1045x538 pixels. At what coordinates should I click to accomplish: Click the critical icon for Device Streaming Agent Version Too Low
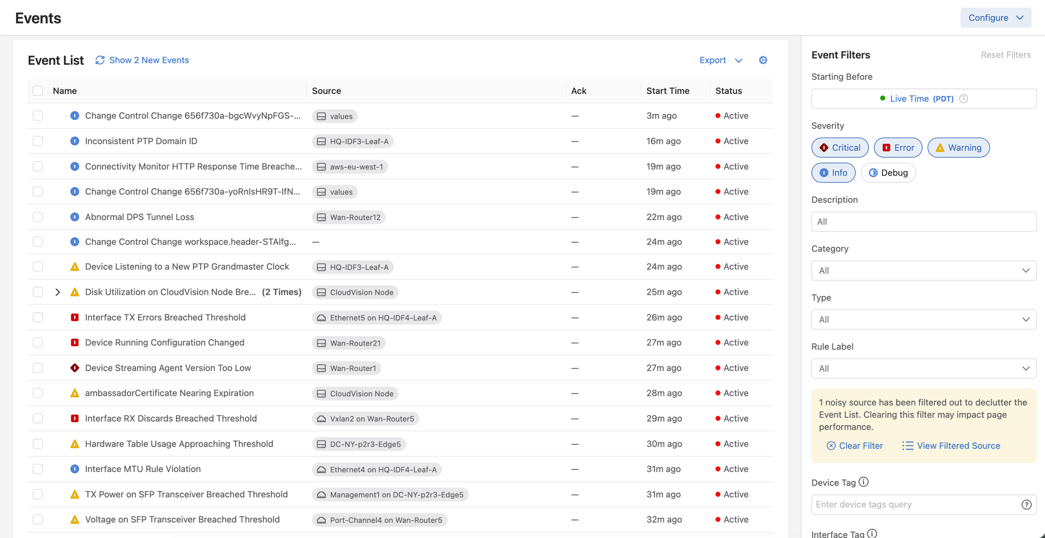point(75,368)
